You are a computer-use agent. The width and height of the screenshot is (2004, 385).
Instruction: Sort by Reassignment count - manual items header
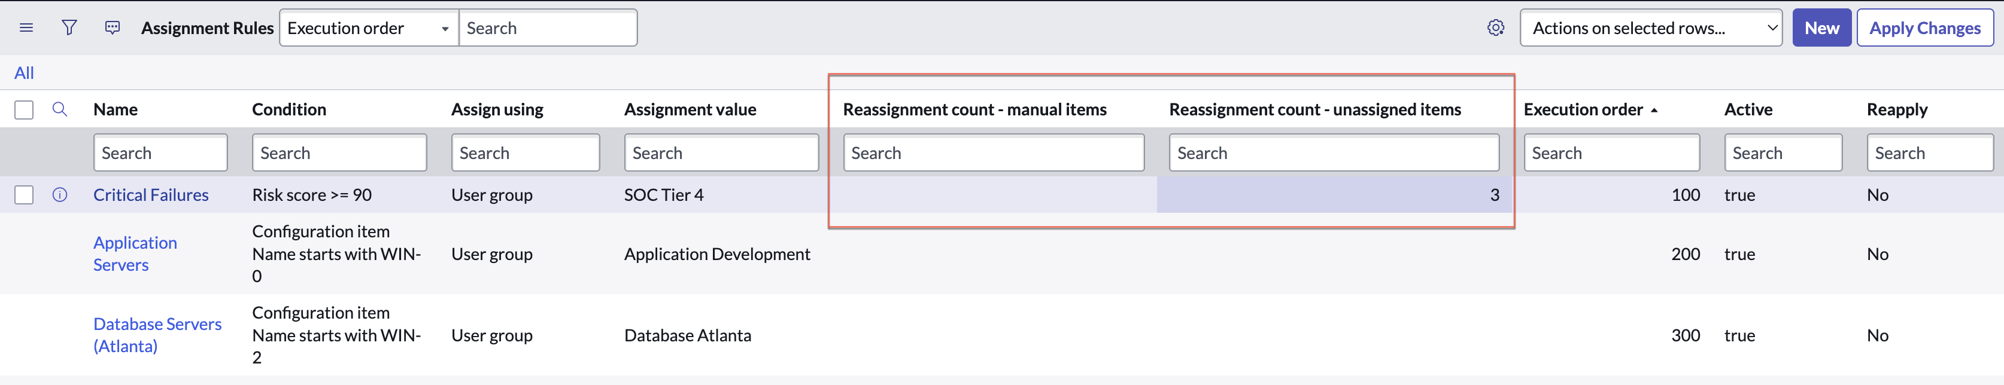tap(975, 109)
